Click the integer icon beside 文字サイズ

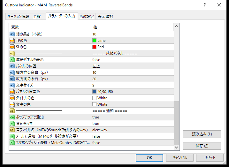12,85
